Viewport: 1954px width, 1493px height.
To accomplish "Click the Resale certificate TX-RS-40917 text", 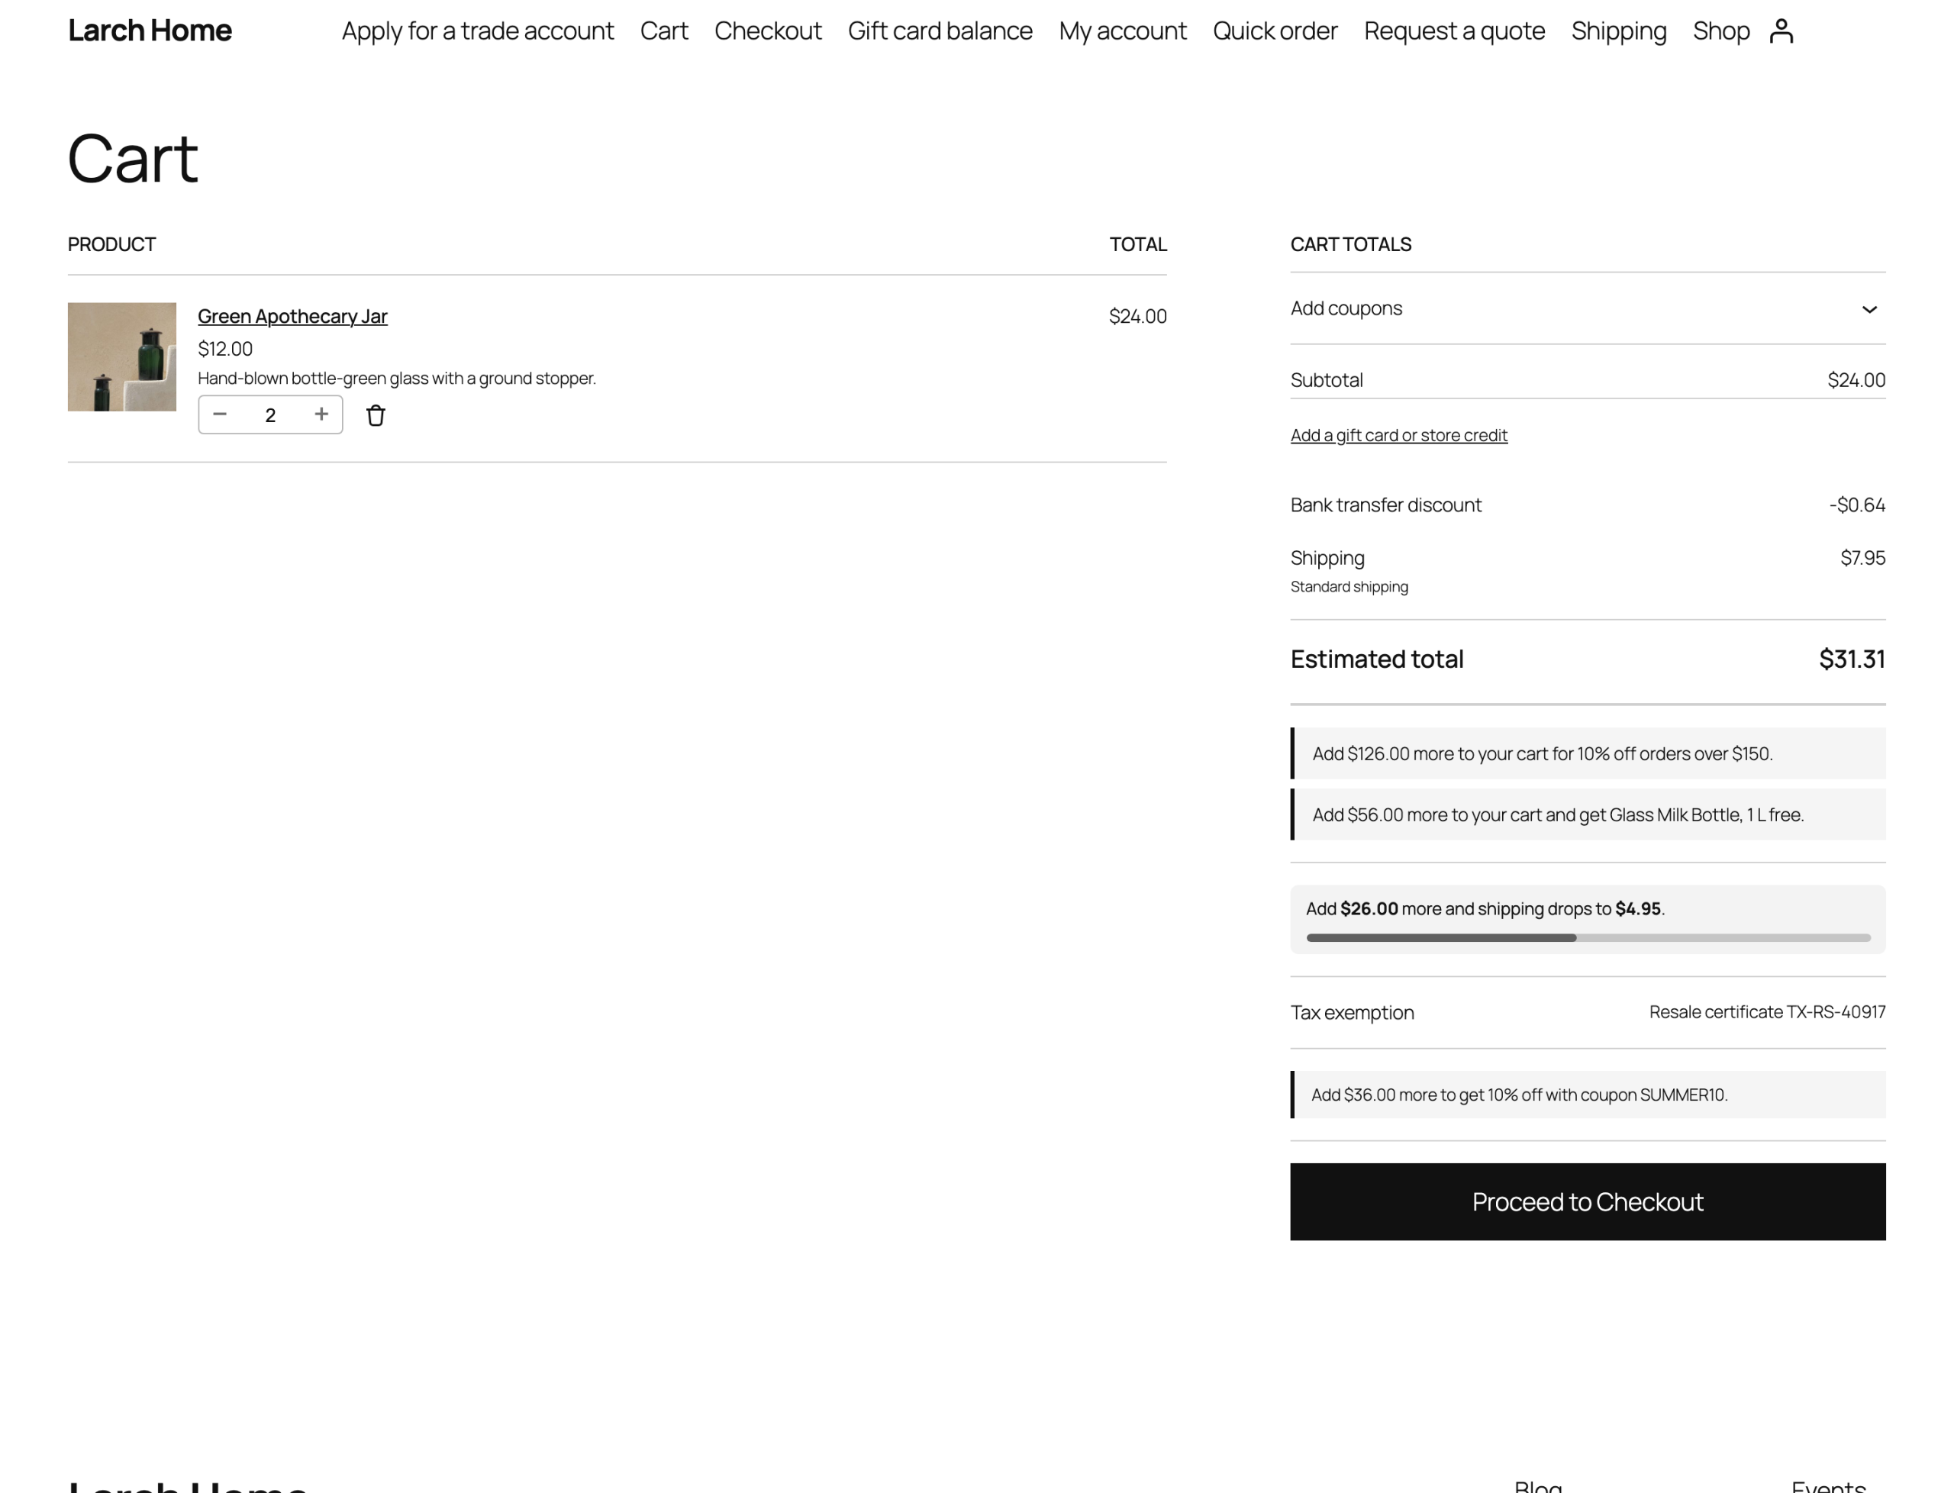I will point(1766,1012).
